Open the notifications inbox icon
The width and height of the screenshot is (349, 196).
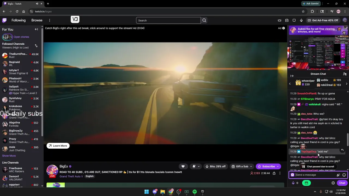287,20
